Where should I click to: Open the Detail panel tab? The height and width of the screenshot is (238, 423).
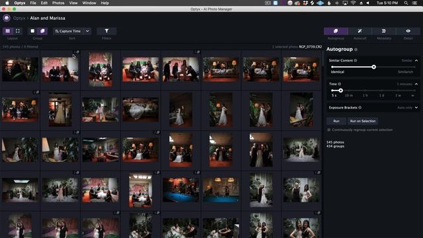click(408, 31)
